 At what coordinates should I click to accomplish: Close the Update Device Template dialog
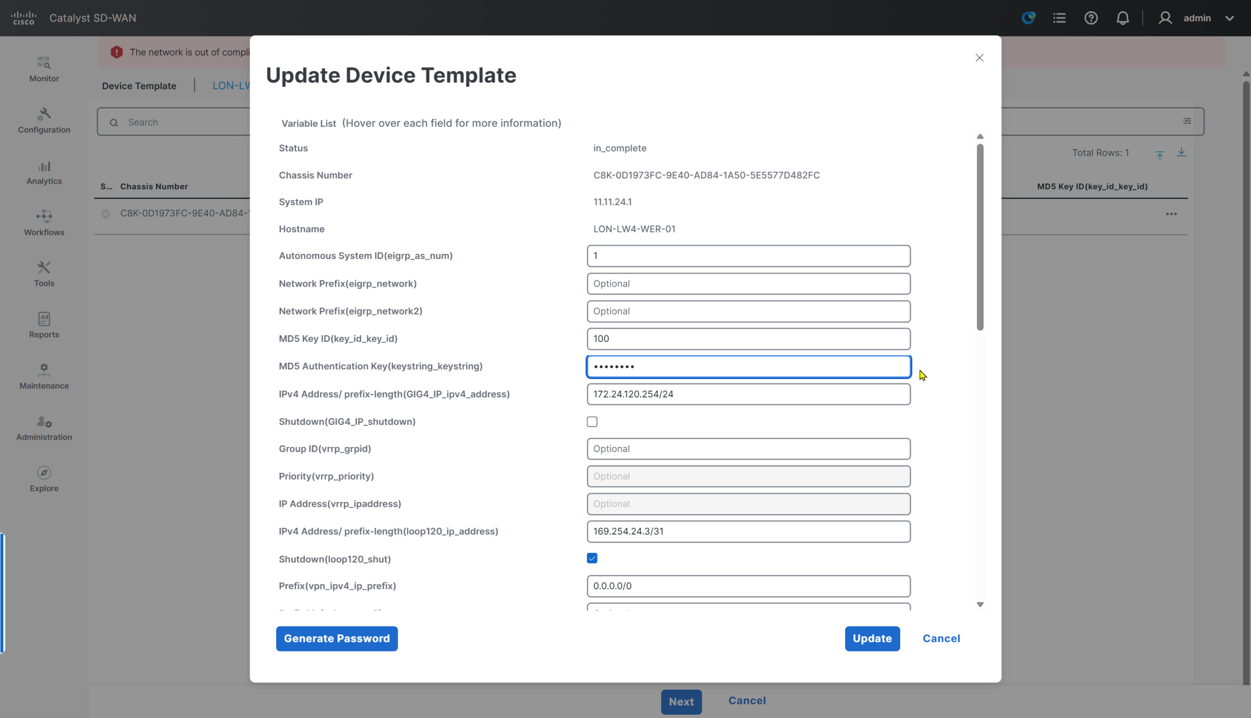click(980, 58)
